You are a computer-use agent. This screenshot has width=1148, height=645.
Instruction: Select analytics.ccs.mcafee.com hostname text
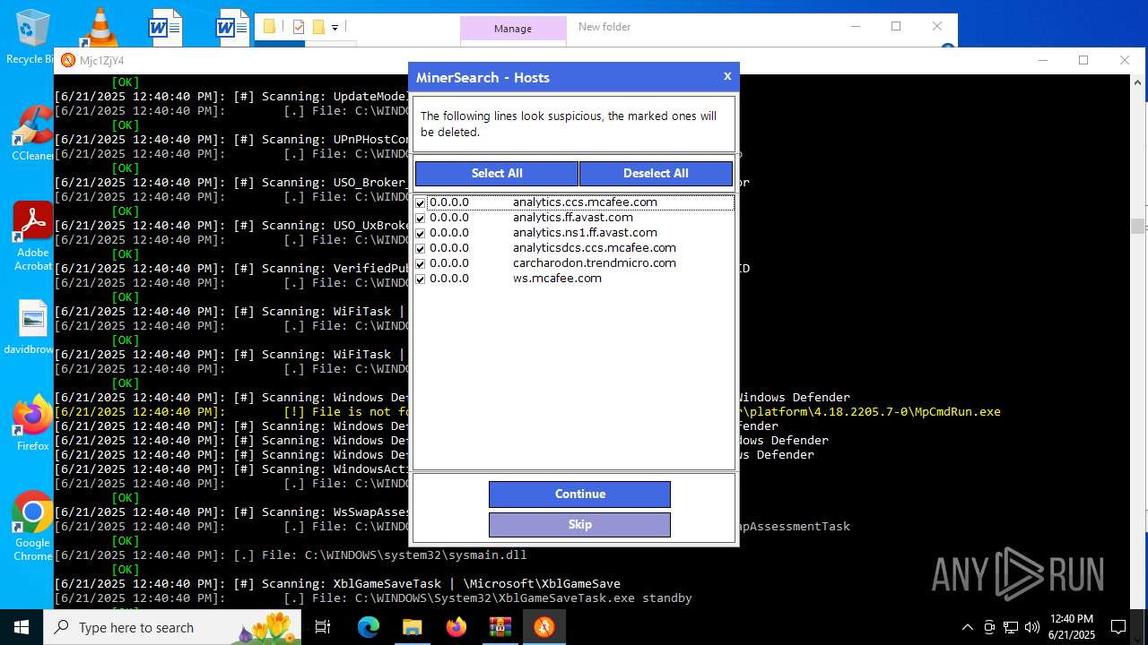(x=585, y=202)
